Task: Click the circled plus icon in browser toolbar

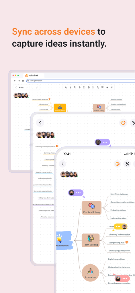Action: point(89,87)
